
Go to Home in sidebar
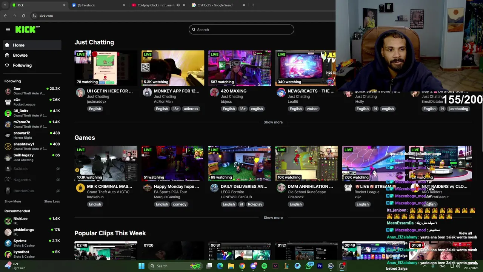click(x=32, y=45)
